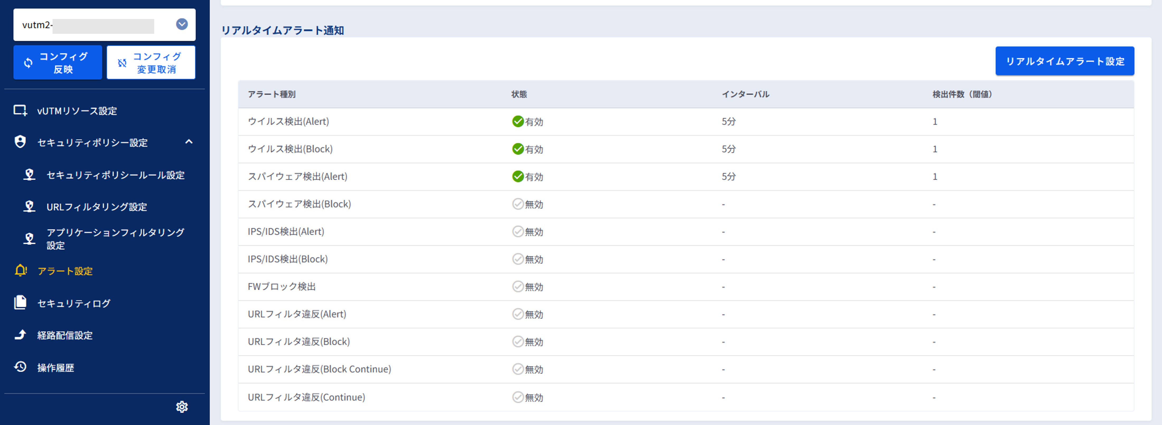Click the icon beside アプリケーションフィルタリング設定

coord(29,239)
